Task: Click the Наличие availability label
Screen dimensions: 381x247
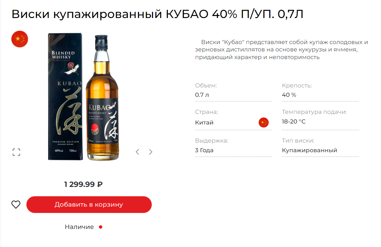Action: coord(79,227)
